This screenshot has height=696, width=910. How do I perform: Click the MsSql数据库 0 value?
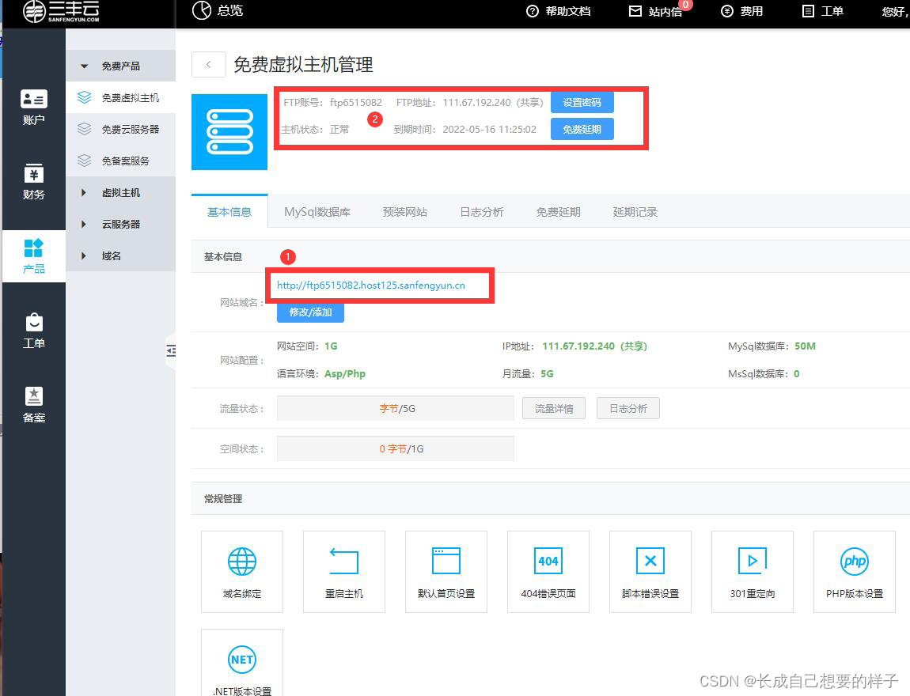[x=796, y=373]
